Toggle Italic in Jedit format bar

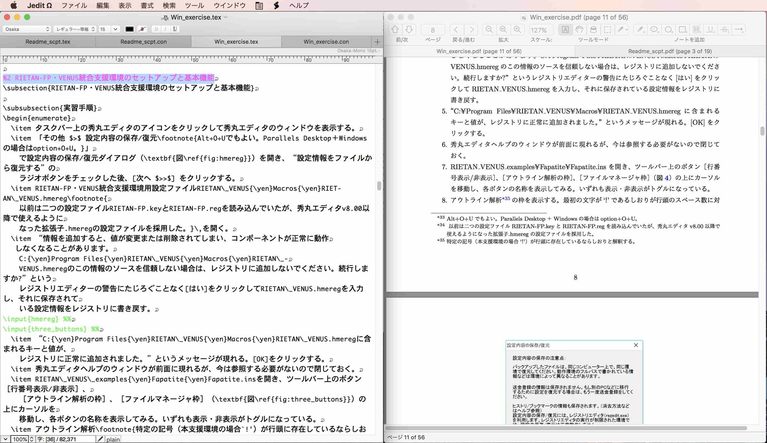(x=165, y=29)
